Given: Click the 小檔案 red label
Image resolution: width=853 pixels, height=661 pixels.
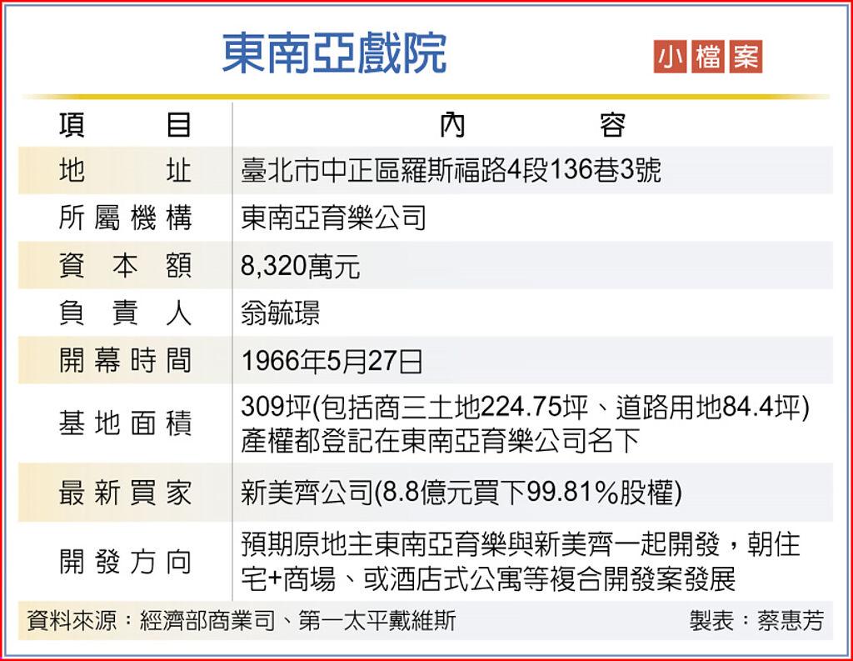Looking at the screenshot, I should tap(708, 56).
